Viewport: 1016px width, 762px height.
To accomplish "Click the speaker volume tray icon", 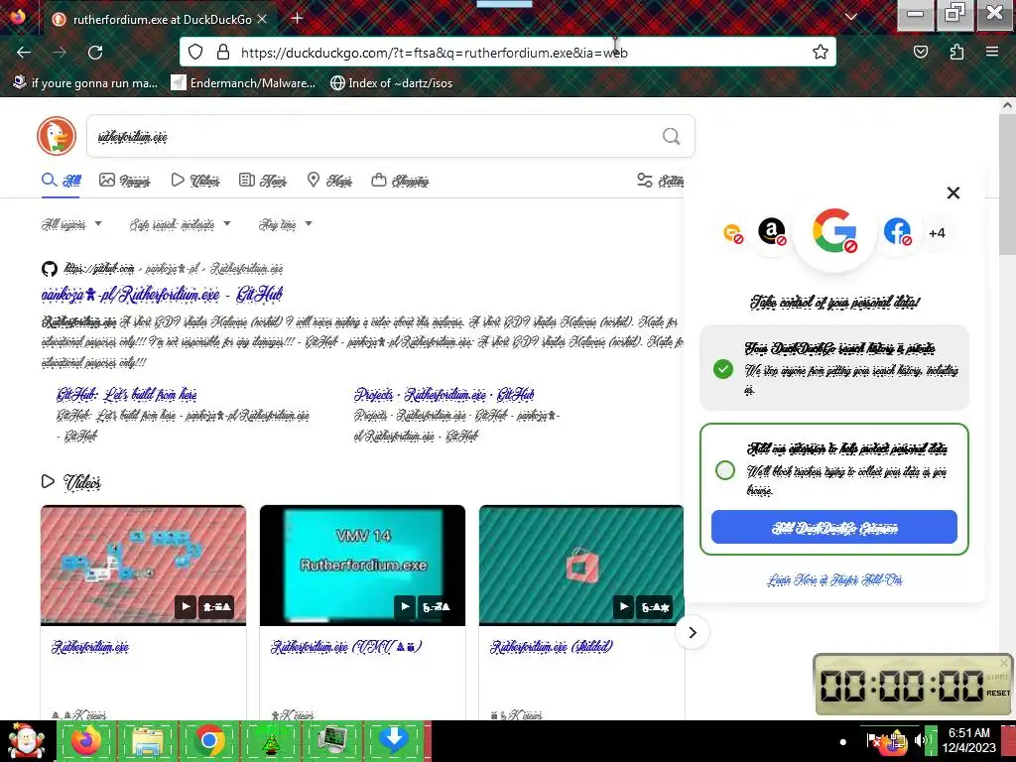I will coord(920,739).
